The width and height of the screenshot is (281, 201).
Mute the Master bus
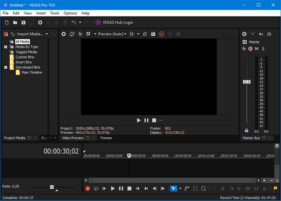(257, 49)
